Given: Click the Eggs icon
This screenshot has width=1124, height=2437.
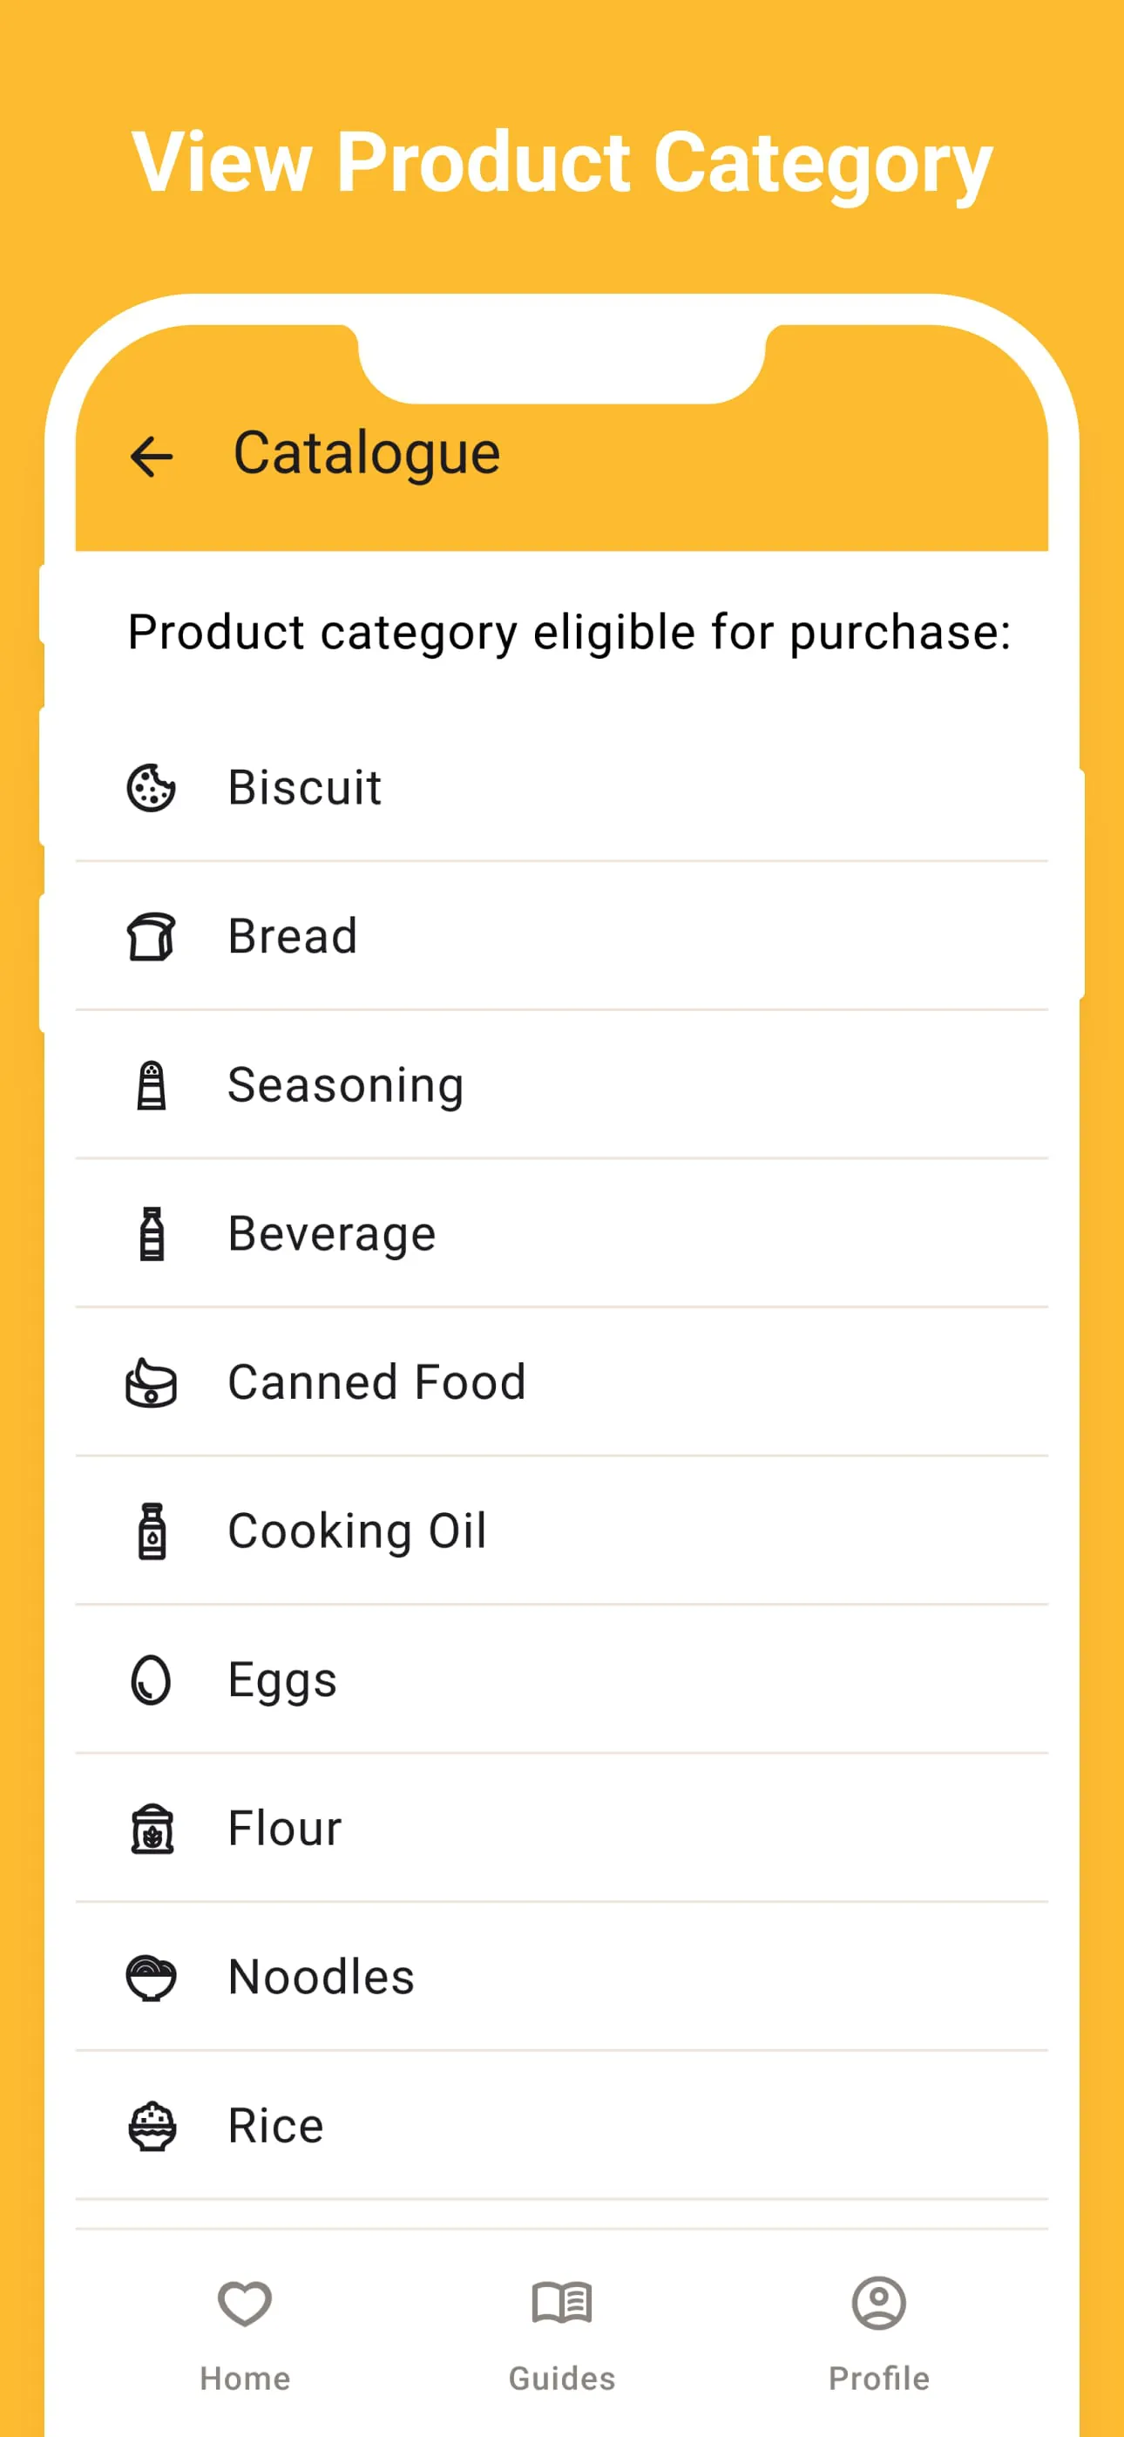Looking at the screenshot, I should (152, 1680).
